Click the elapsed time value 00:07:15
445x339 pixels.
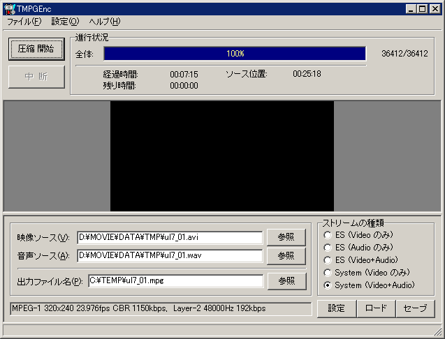[x=184, y=74]
